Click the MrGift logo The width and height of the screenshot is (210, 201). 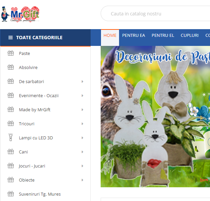[x=20, y=14]
